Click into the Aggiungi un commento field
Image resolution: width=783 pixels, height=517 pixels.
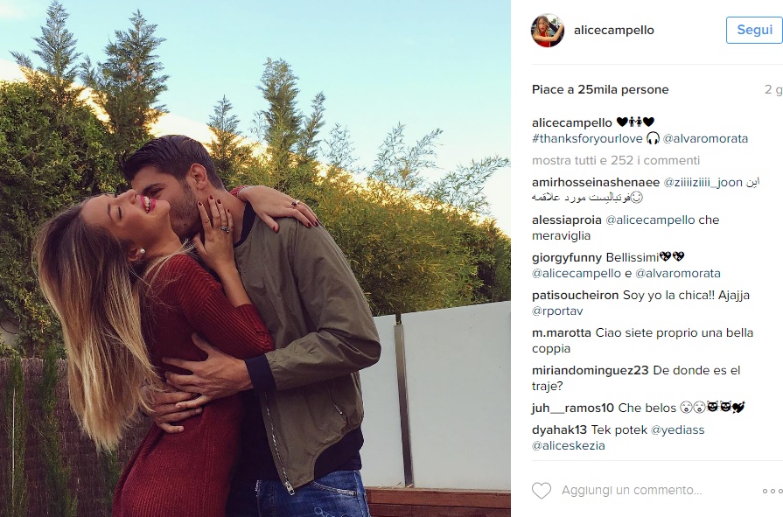click(632, 491)
